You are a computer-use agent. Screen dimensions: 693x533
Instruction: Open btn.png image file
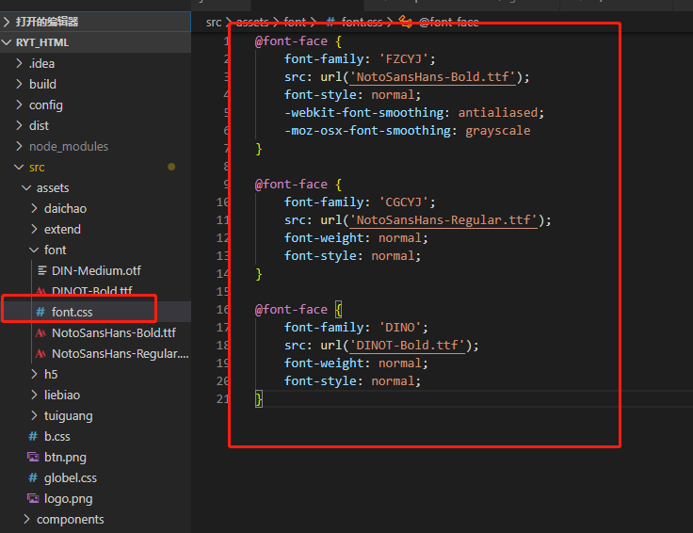coord(65,457)
